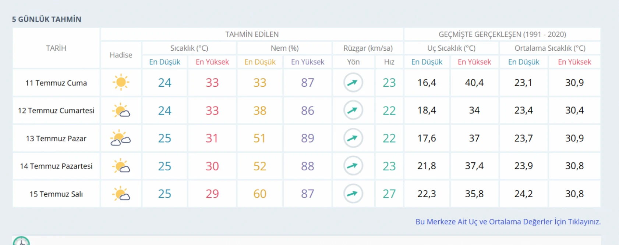Screen dimensions: 619x245
Task: Click the sunny weather icon for 11 Temmuz Cuma
Action: [121, 82]
